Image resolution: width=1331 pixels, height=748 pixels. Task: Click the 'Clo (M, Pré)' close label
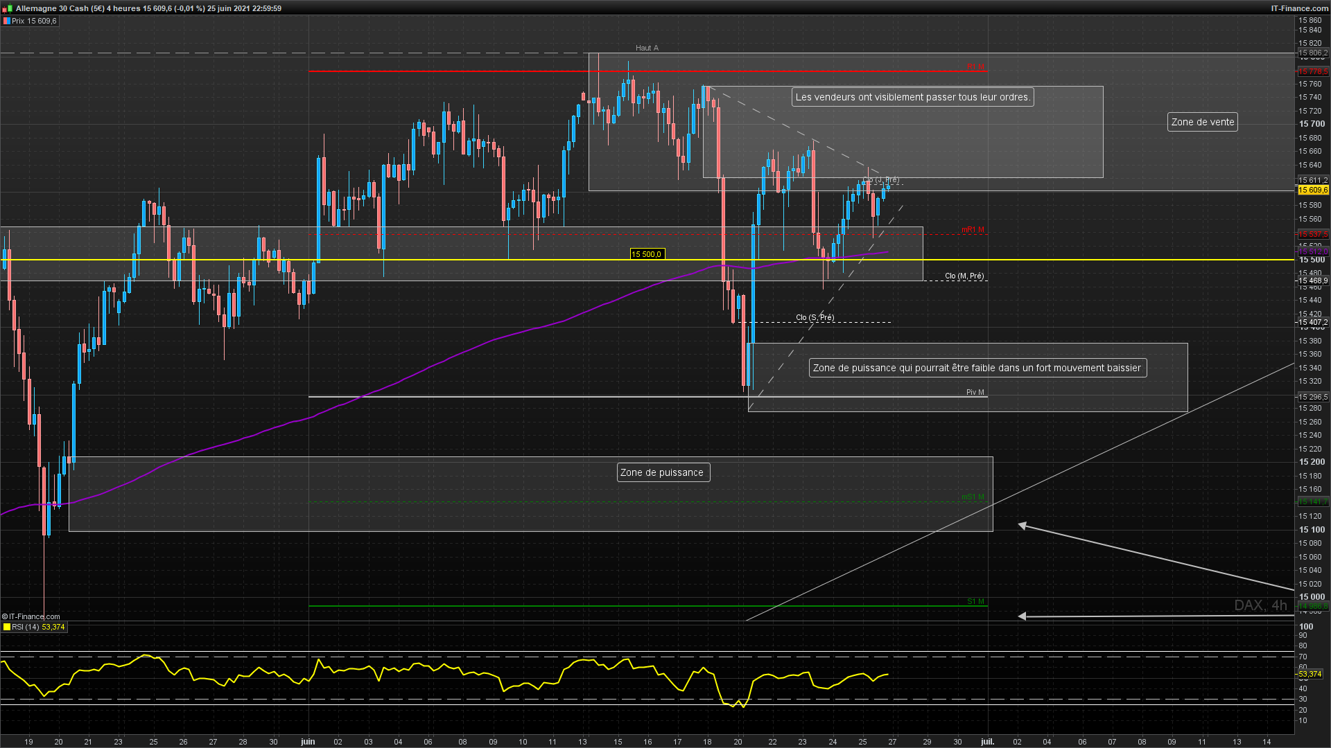point(964,276)
